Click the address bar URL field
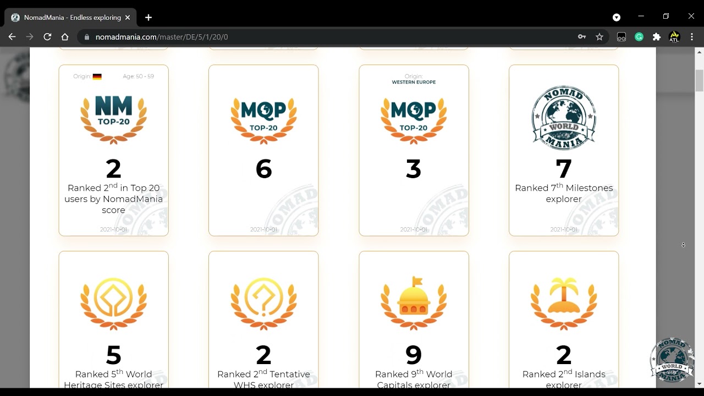The height and width of the screenshot is (396, 704). click(x=330, y=37)
